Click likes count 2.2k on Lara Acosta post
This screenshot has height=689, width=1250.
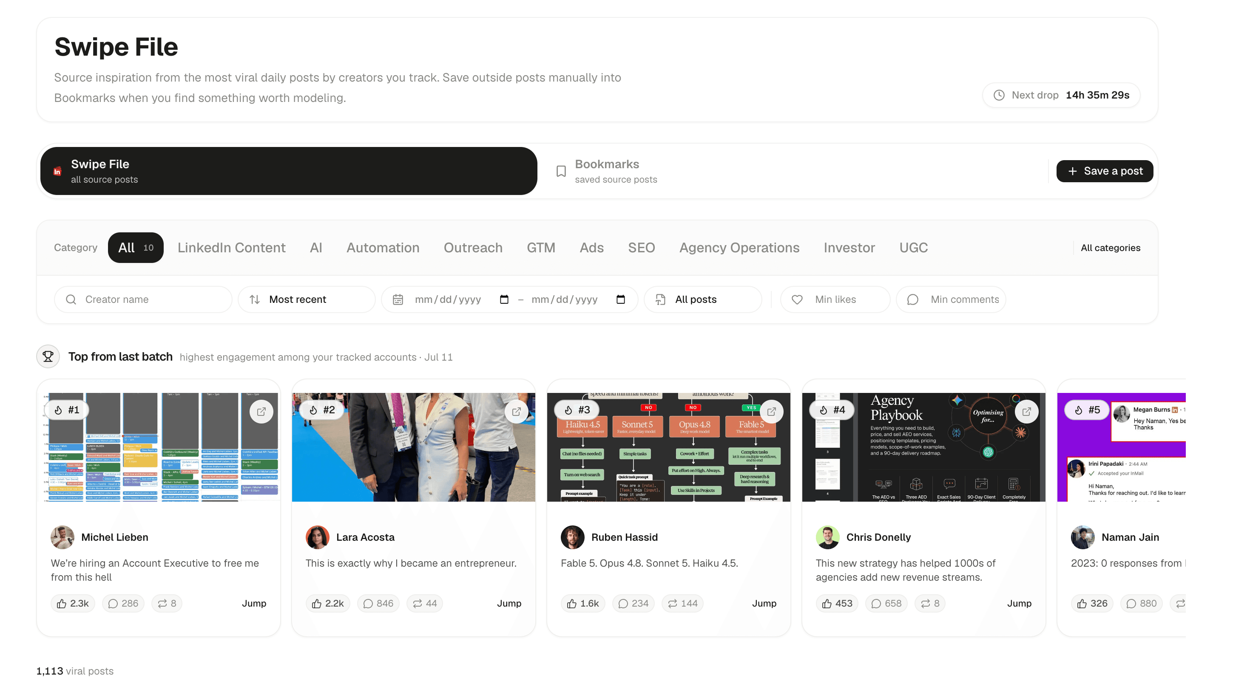[x=328, y=603]
